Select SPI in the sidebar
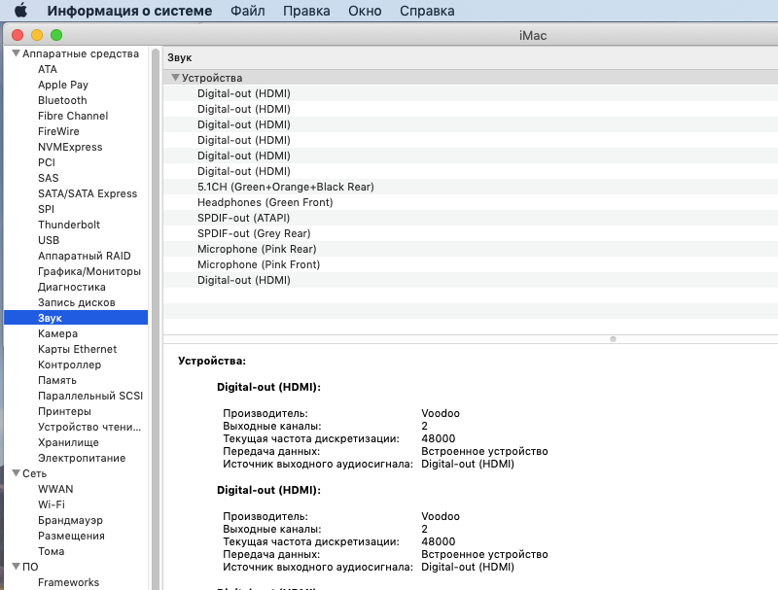 [46, 209]
